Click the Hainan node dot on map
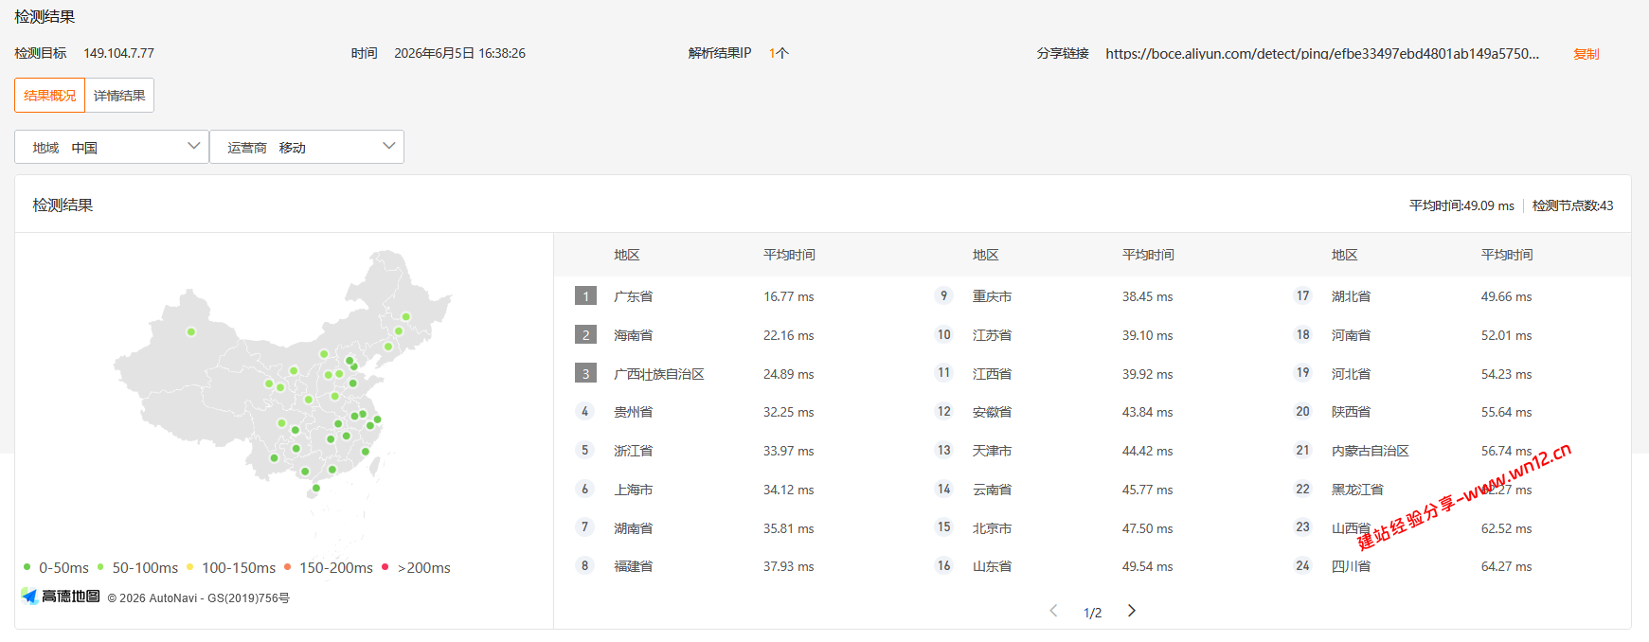This screenshot has width=1649, height=642. click(316, 488)
